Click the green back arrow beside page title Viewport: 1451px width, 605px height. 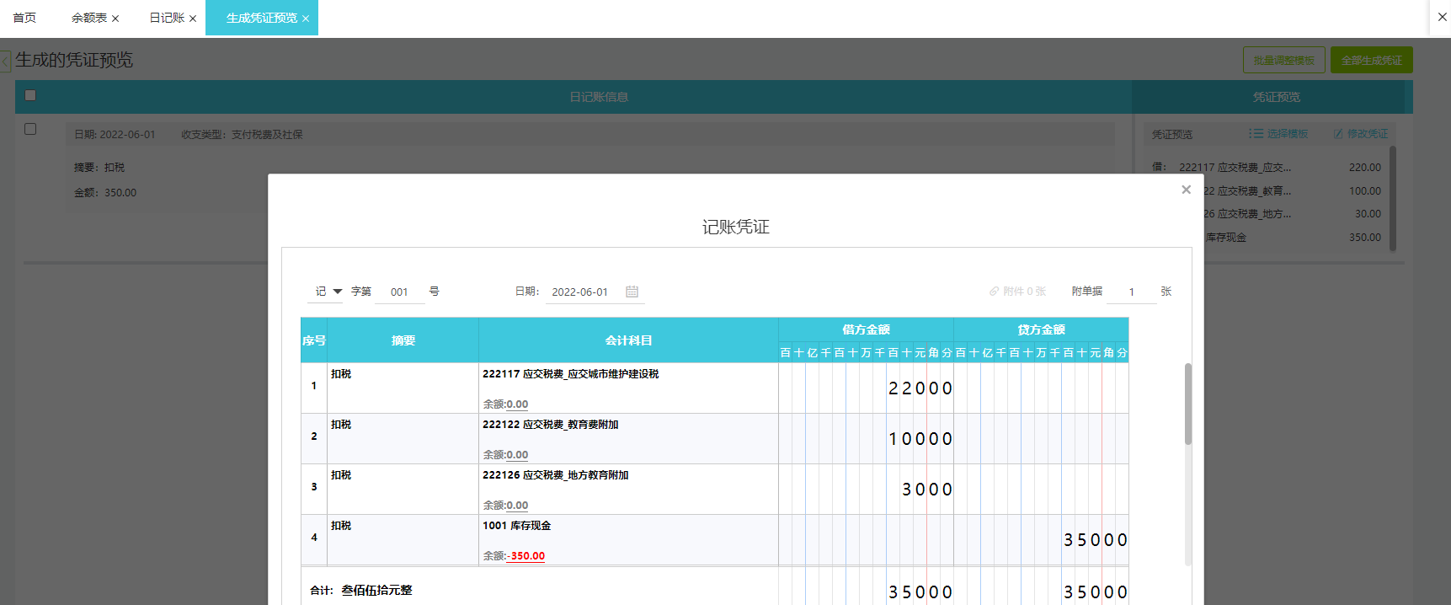[x=6, y=61]
